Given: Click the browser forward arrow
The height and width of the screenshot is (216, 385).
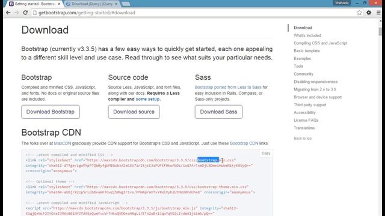Looking at the screenshot, I should tap(17, 13).
